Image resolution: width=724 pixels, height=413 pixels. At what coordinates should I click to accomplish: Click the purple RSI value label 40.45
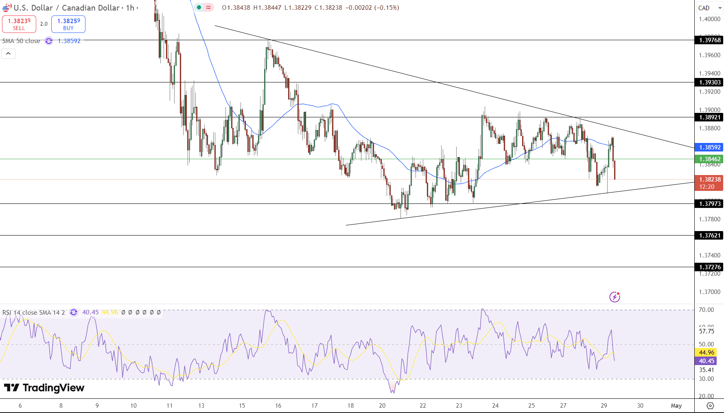tap(706, 361)
